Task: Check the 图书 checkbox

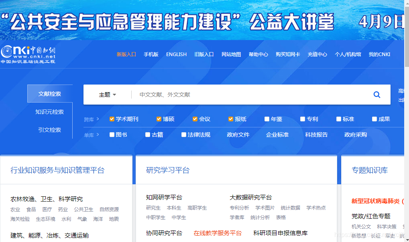Action: [112, 135]
